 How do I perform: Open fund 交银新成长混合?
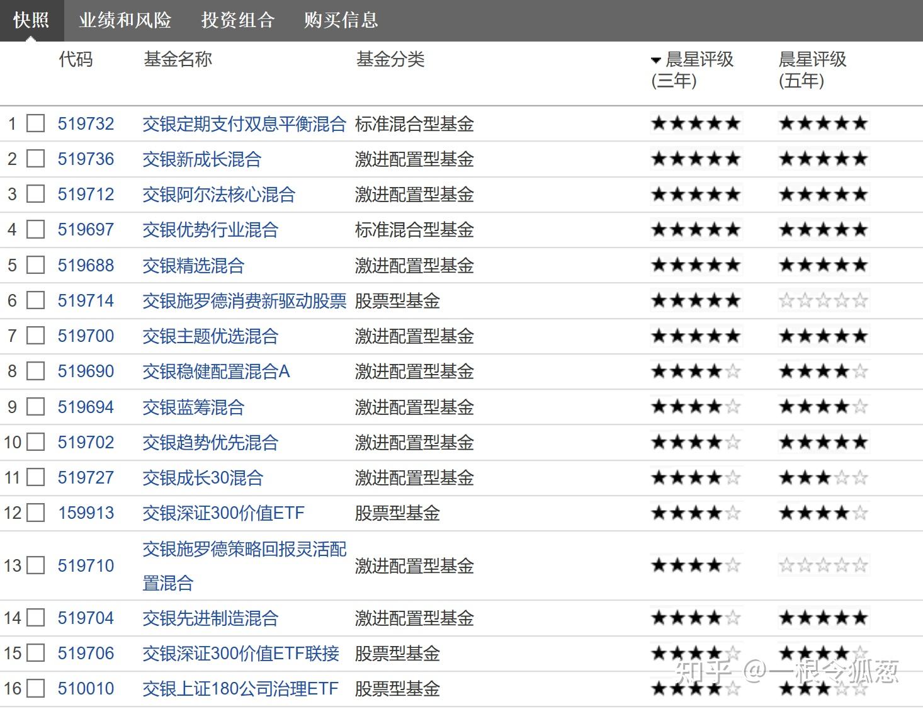[x=201, y=159]
